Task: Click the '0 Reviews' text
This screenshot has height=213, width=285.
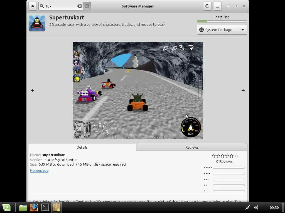Action: click(x=224, y=162)
